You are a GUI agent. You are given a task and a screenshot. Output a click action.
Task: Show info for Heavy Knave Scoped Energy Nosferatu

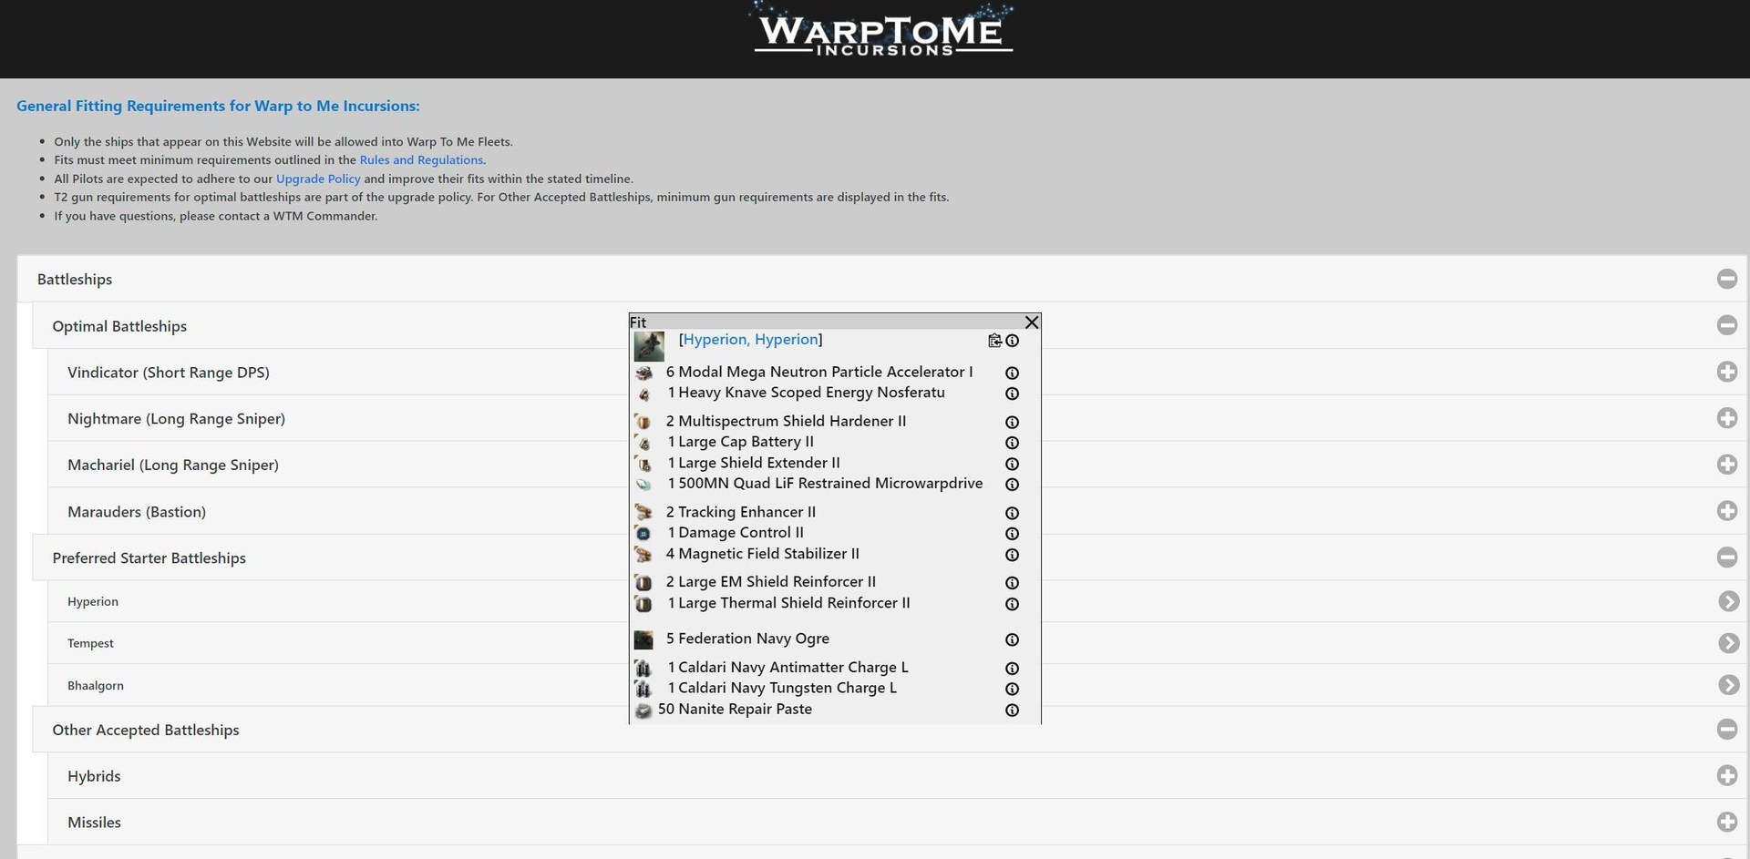1012,394
